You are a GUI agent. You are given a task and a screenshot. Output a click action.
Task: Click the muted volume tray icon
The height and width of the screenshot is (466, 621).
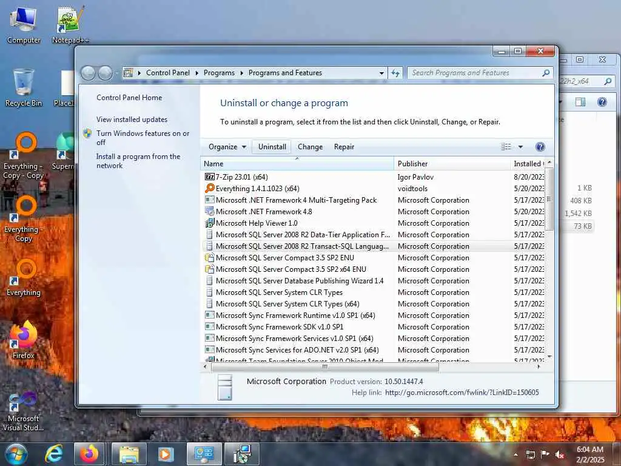pos(560,454)
